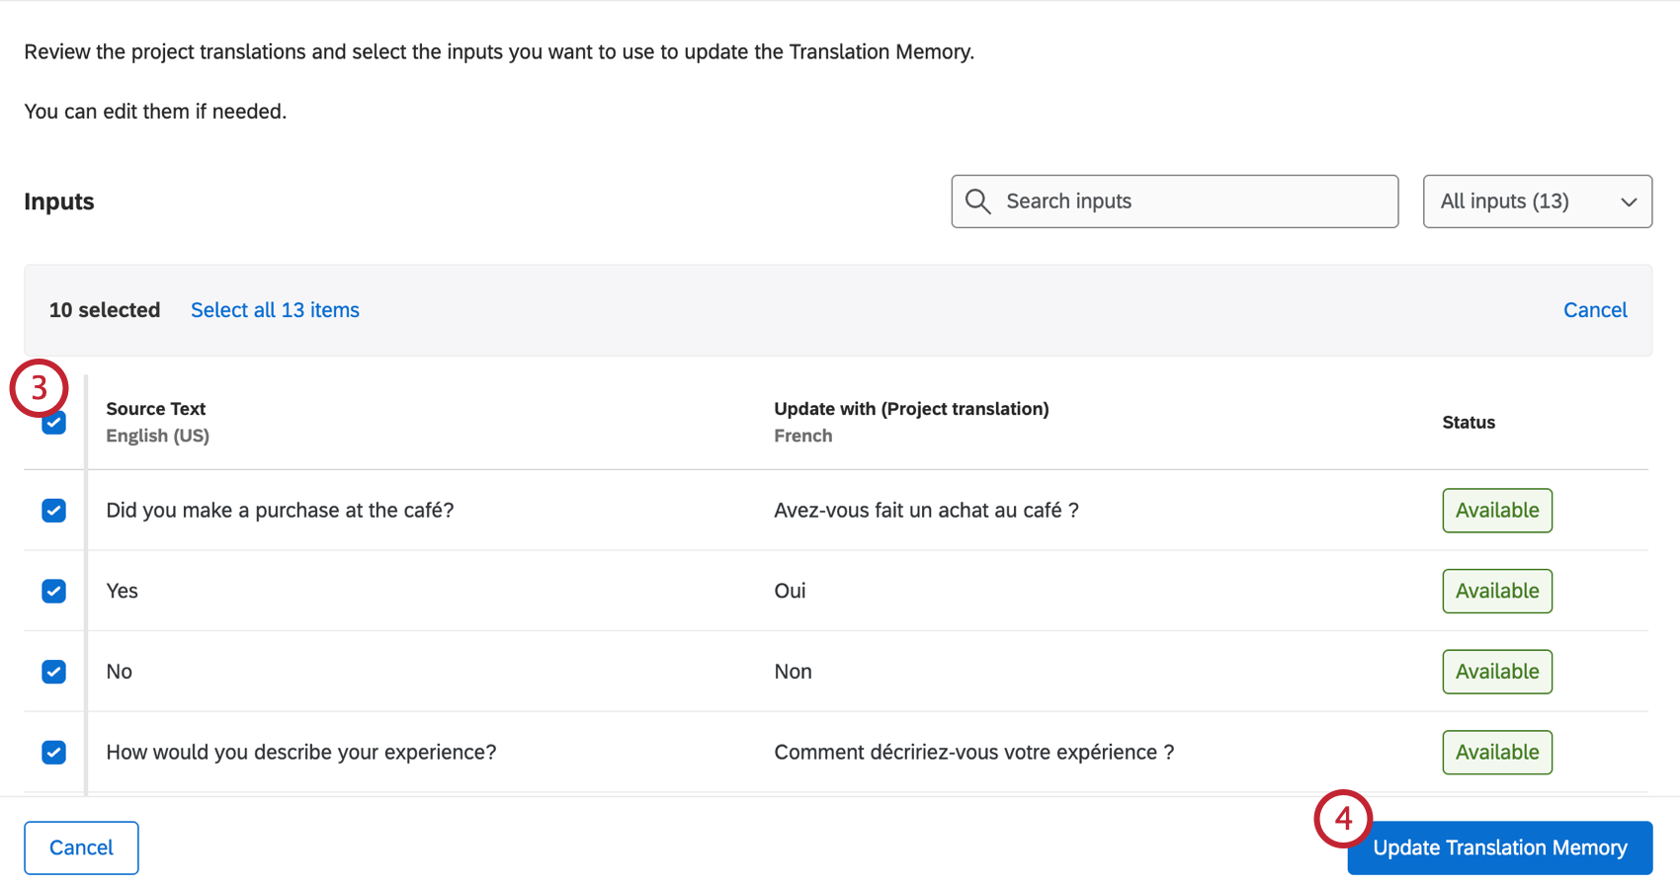Click inside the Search inputs field
Screen dimensions: 1680x887
[x=1136, y=201]
